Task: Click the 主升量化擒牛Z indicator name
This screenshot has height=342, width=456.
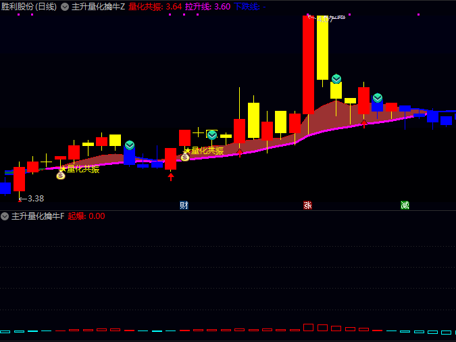Action: pos(99,7)
